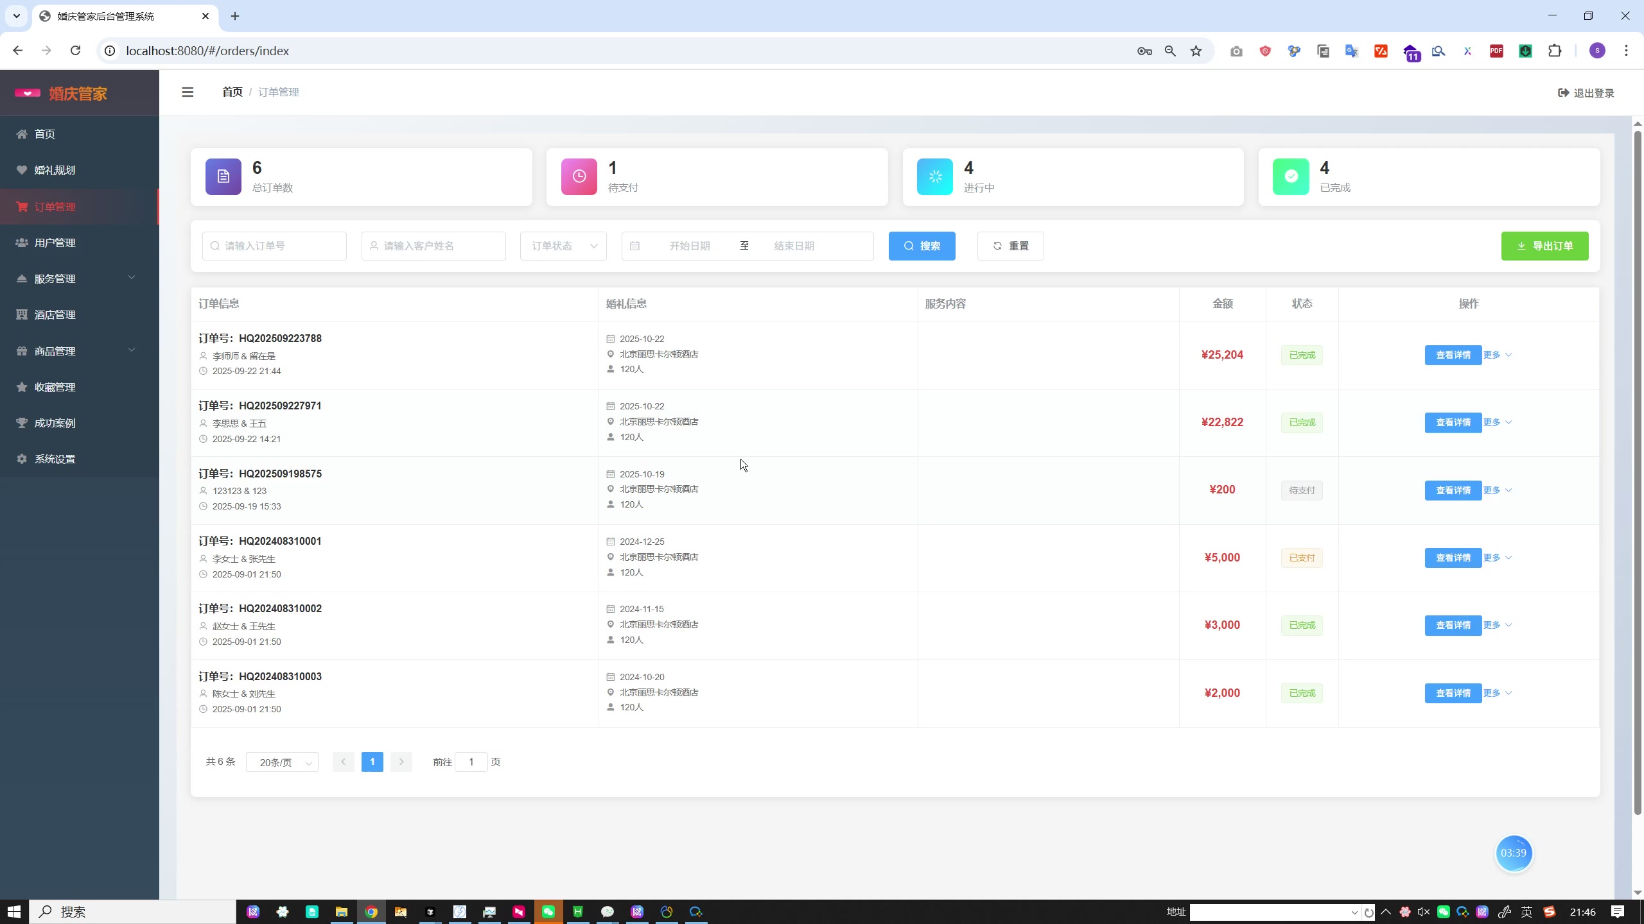This screenshot has height=924, width=1644.
Task: Open 酒店管理 from the sidebar menu
Action: pyautogui.click(x=55, y=314)
